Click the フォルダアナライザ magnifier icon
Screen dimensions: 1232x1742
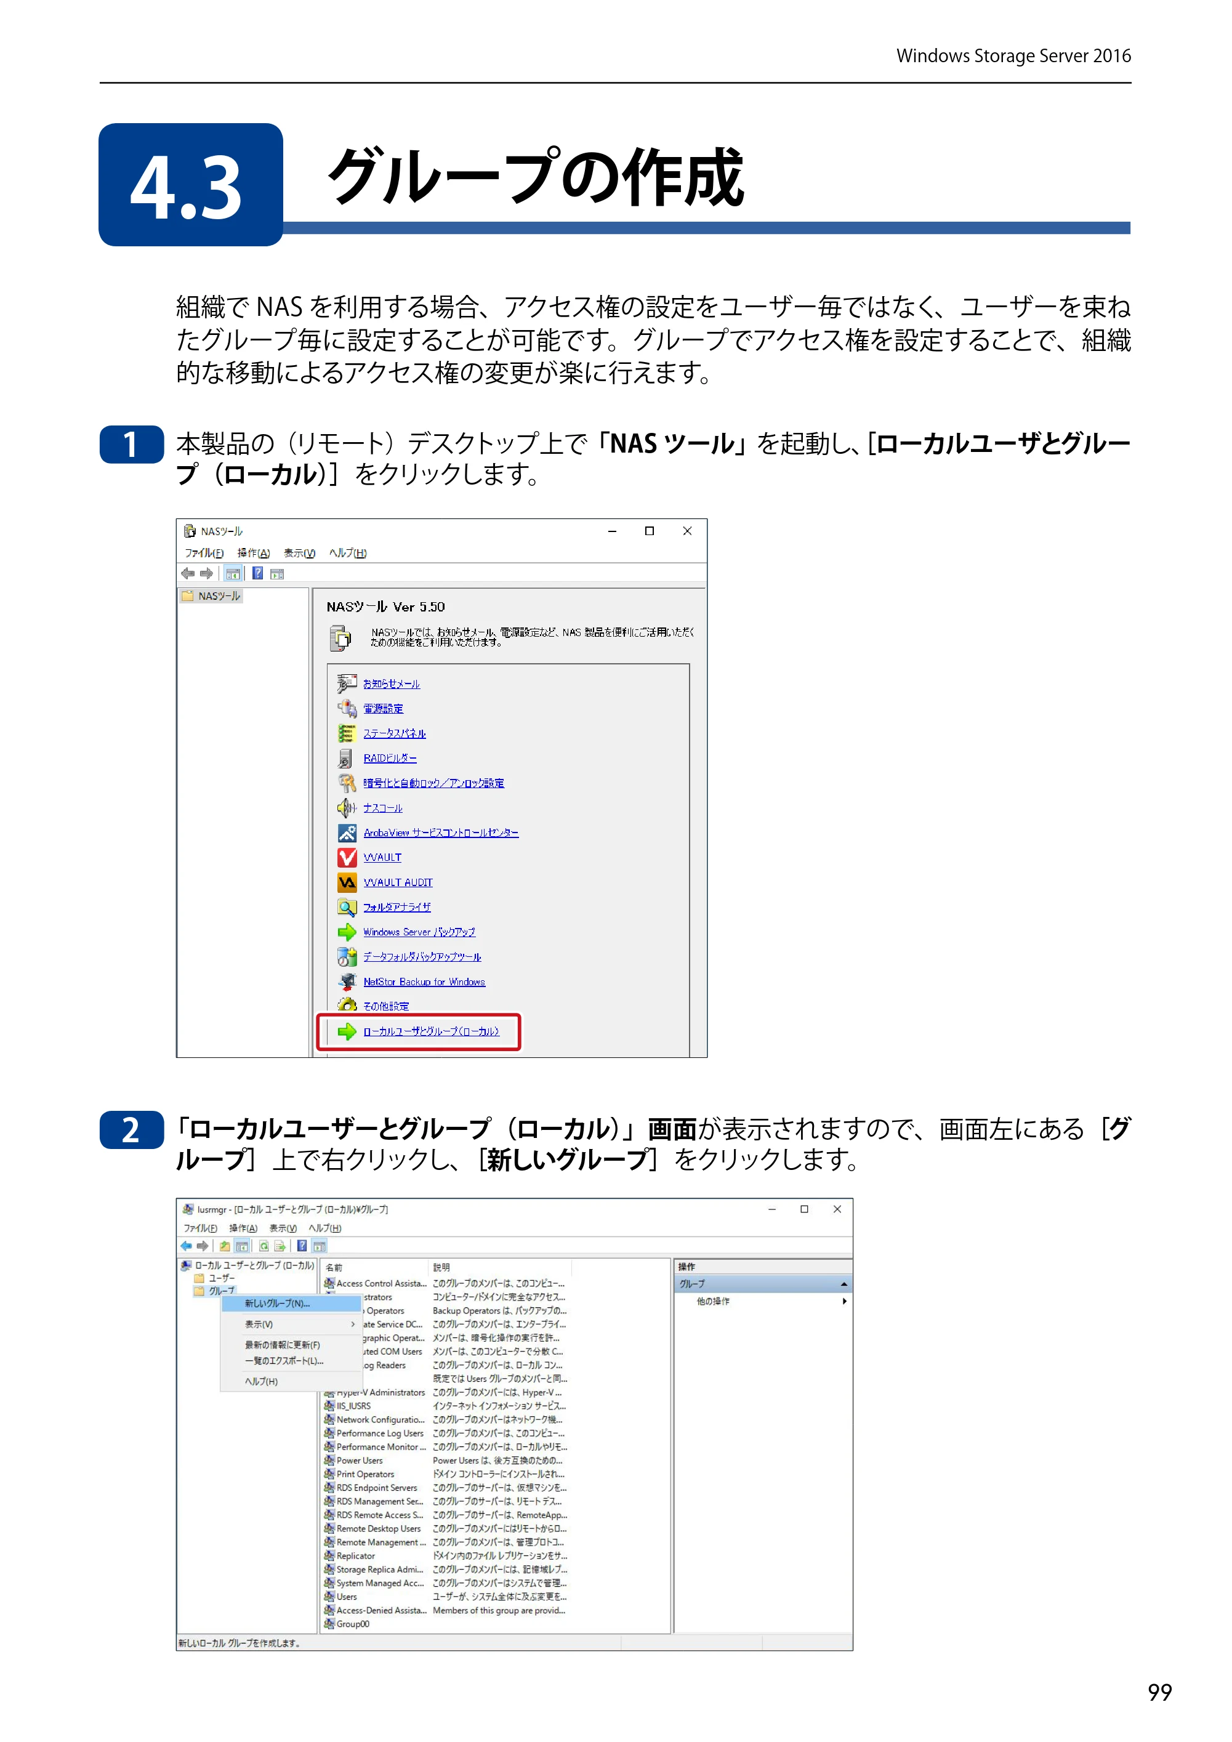(x=347, y=906)
